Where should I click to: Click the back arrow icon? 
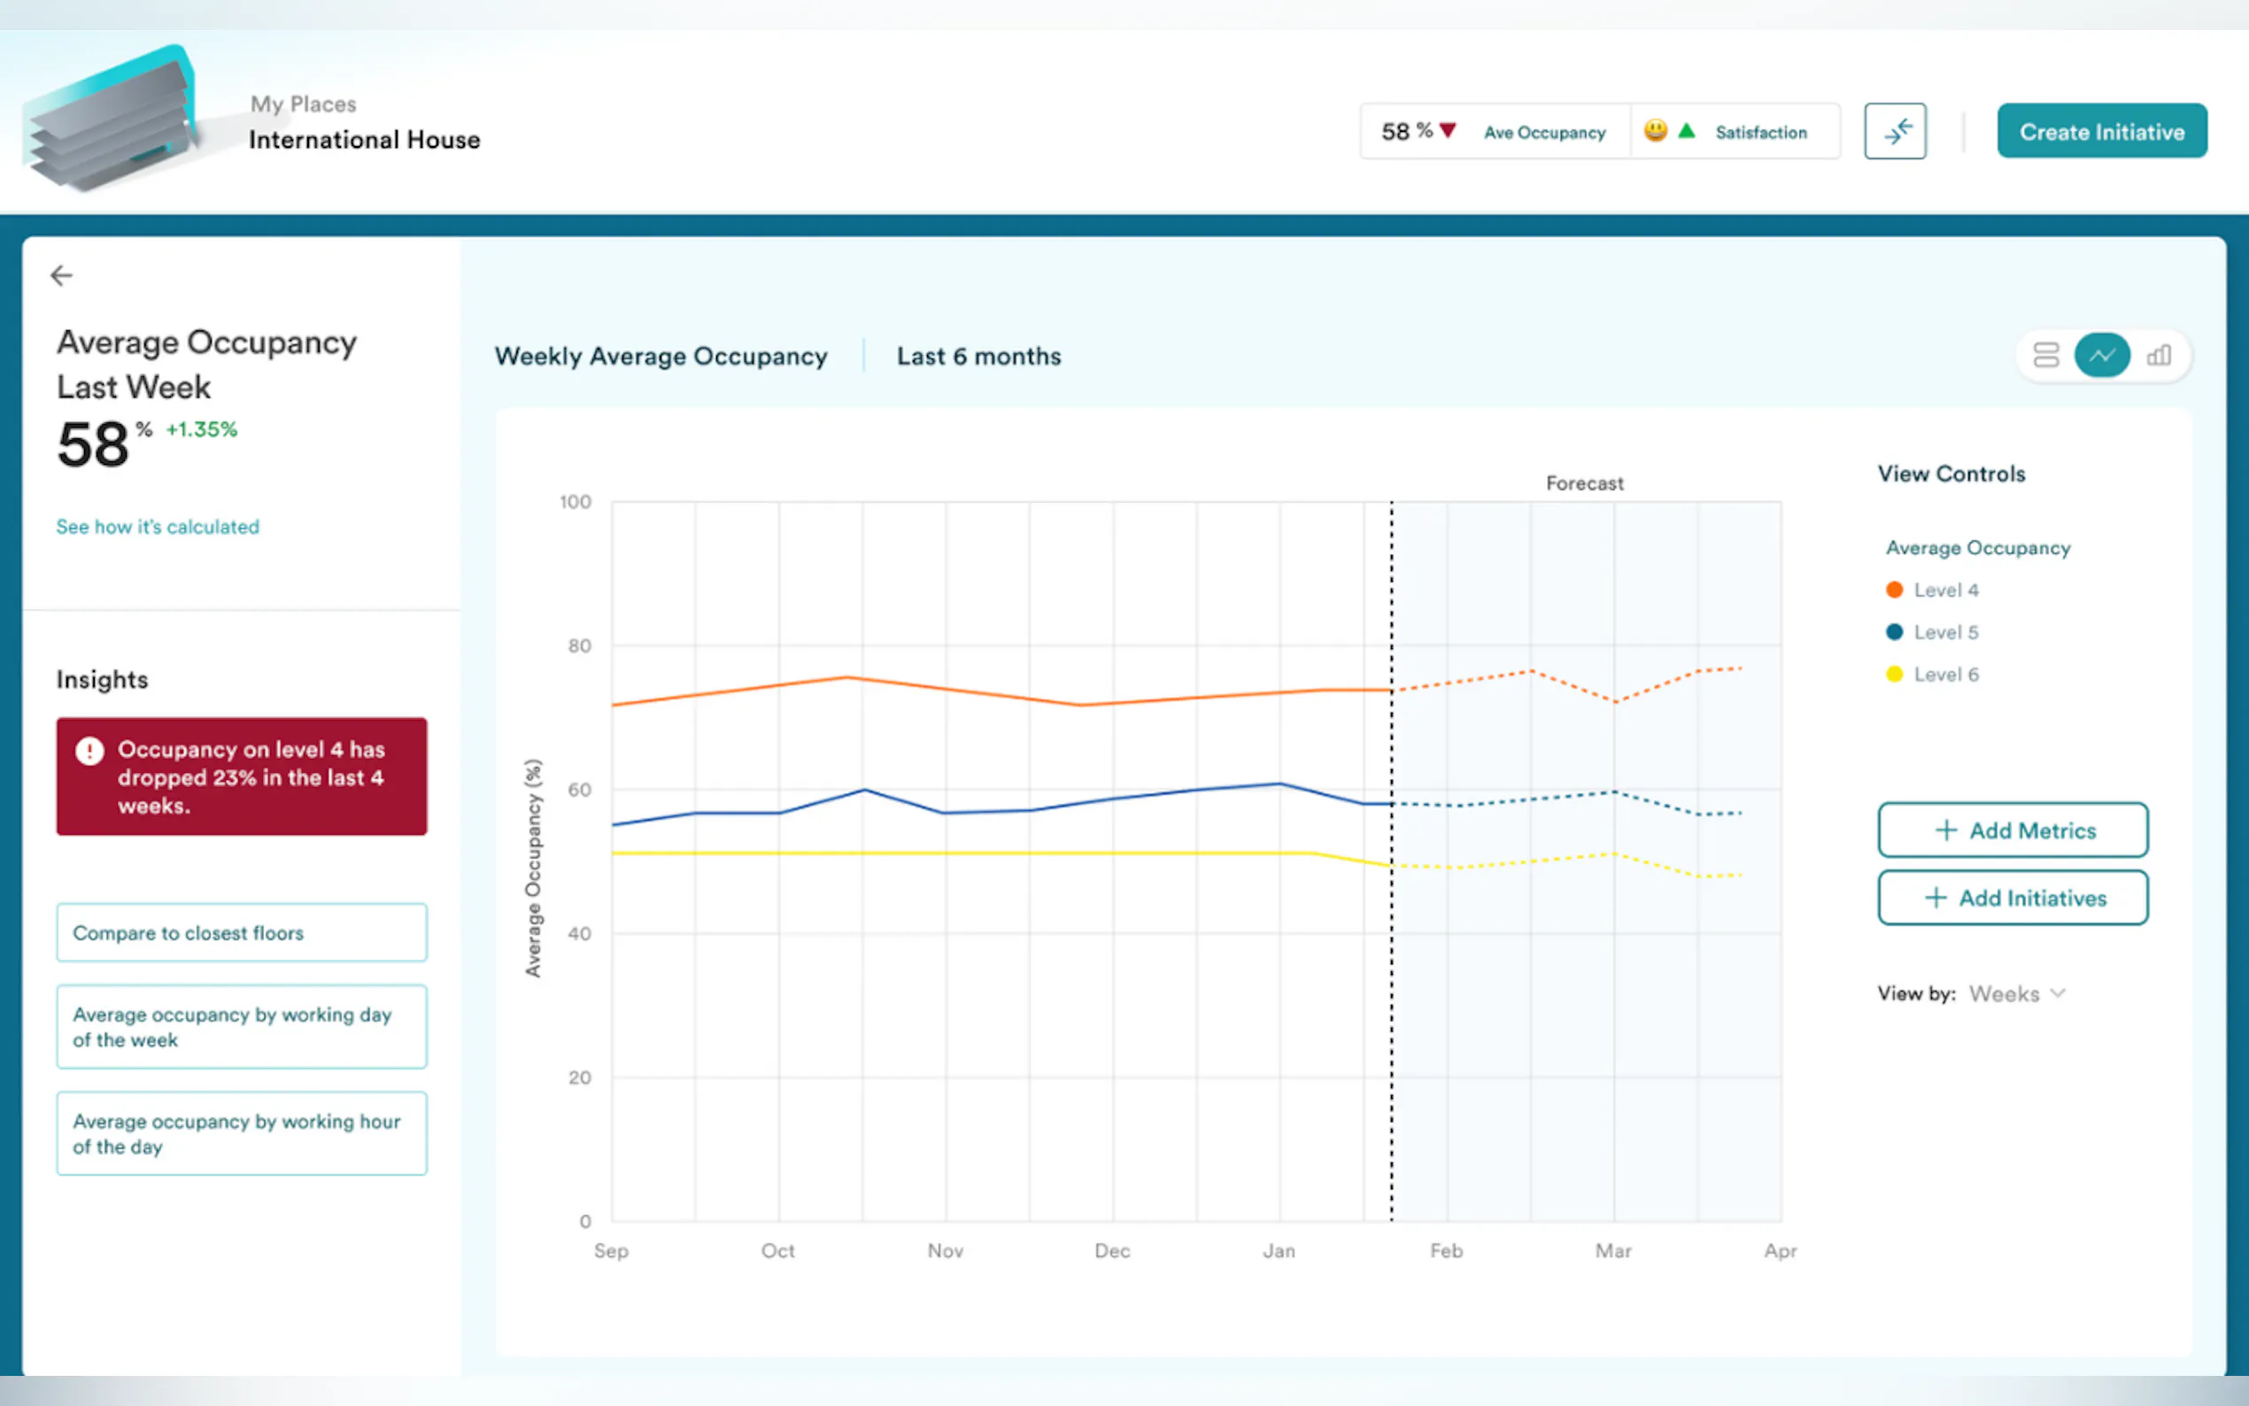click(61, 275)
